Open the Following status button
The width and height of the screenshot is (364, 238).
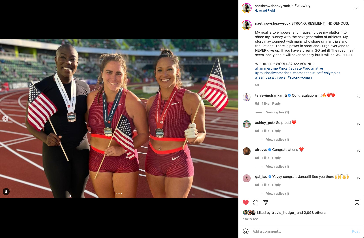[303, 6]
